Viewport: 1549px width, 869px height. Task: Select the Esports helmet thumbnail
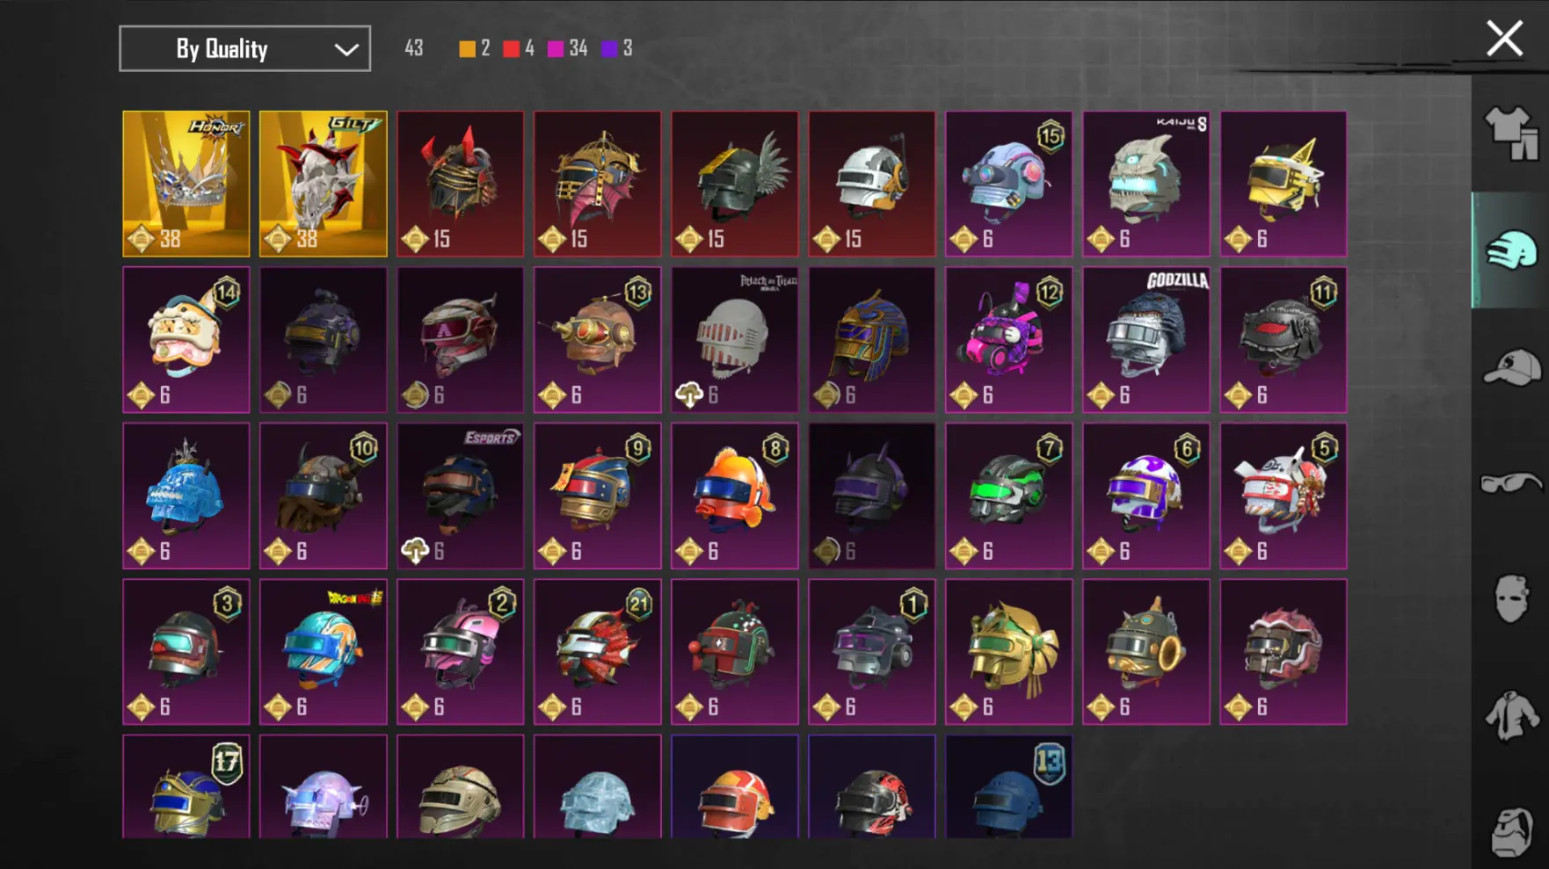[x=460, y=496]
